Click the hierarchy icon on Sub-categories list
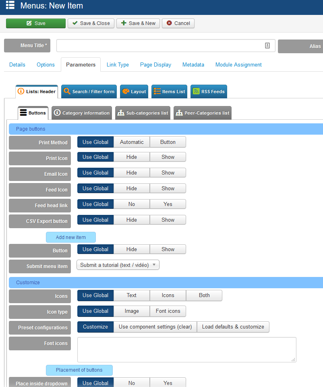 pyautogui.click(x=121, y=113)
